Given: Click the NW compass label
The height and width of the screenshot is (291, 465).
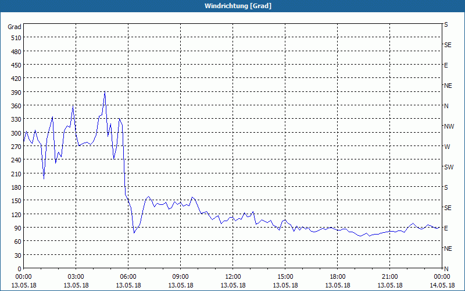Looking at the screenshot, I should tap(449, 126).
